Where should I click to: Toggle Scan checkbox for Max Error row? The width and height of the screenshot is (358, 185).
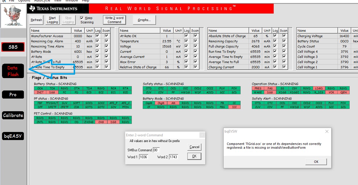click(x=195, y=62)
